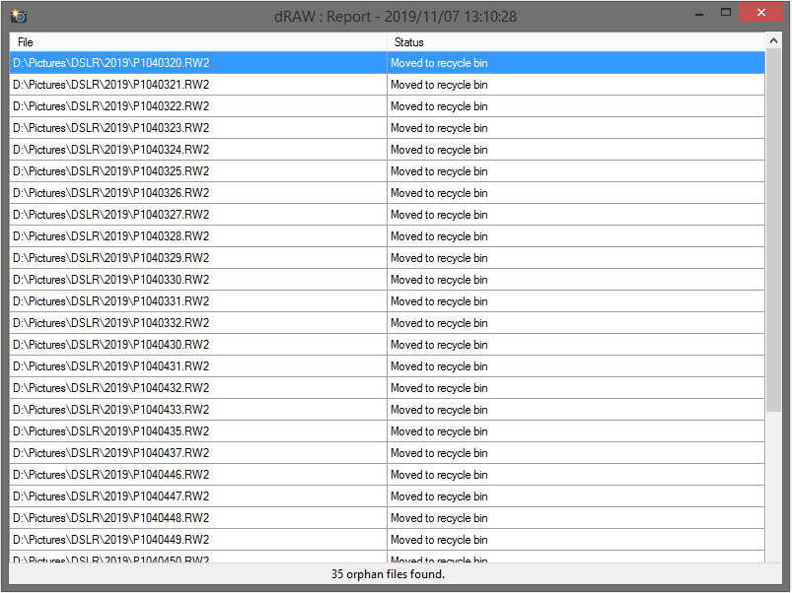Click the status cell for P1040325.RW2

pos(576,171)
